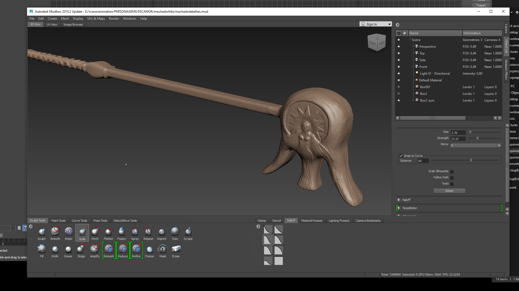519x291 pixels.
Task: Open the Windows menu
Action: tap(129, 19)
